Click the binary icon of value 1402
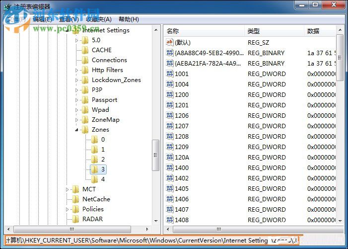The width and height of the screenshot is (348, 249). (170, 178)
